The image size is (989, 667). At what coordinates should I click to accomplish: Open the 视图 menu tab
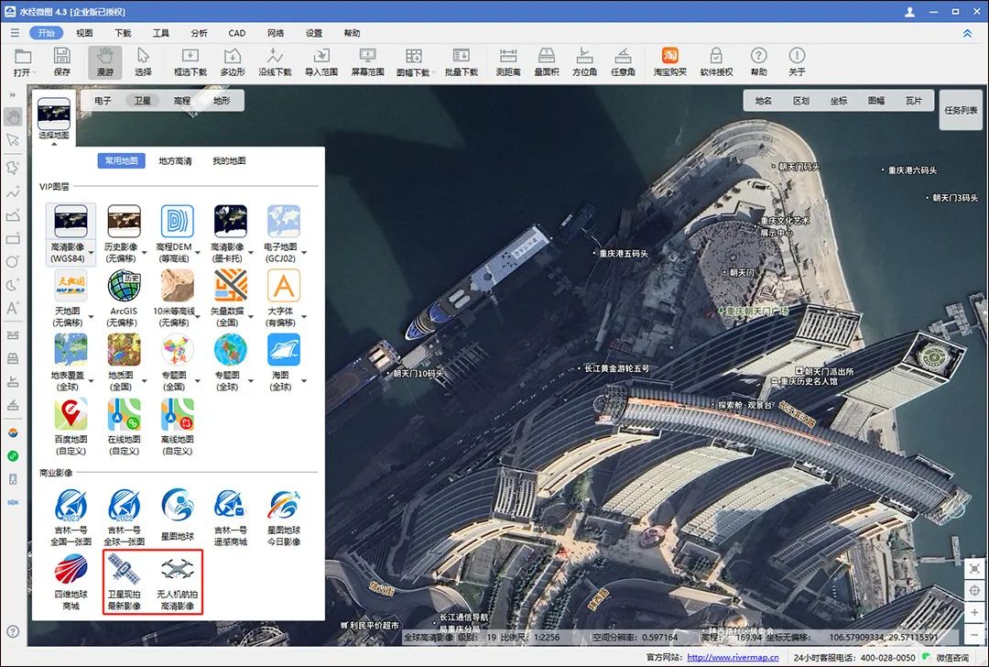click(x=84, y=33)
